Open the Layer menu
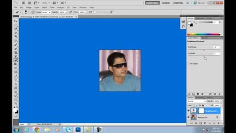 (x=37, y=7)
